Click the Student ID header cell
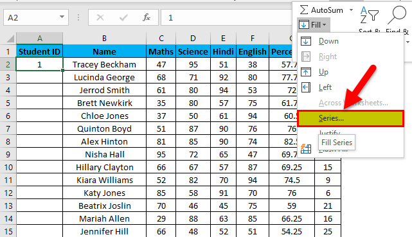Screen dimensions: 412x237 (40, 51)
